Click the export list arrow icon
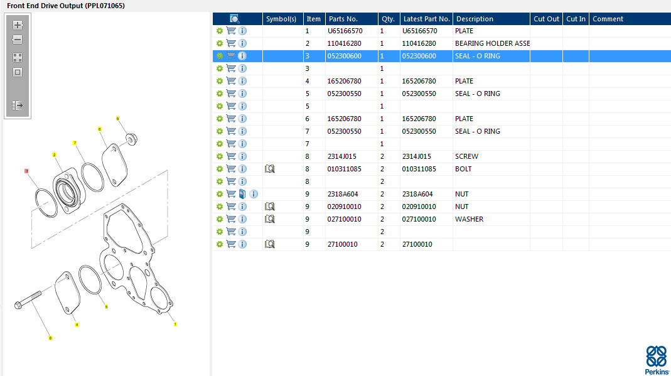Viewport: 671px width, 376px height. pyautogui.click(x=18, y=105)
